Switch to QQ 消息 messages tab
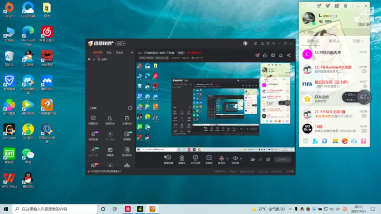Viewport: 381px width, 214px height. 311,41
